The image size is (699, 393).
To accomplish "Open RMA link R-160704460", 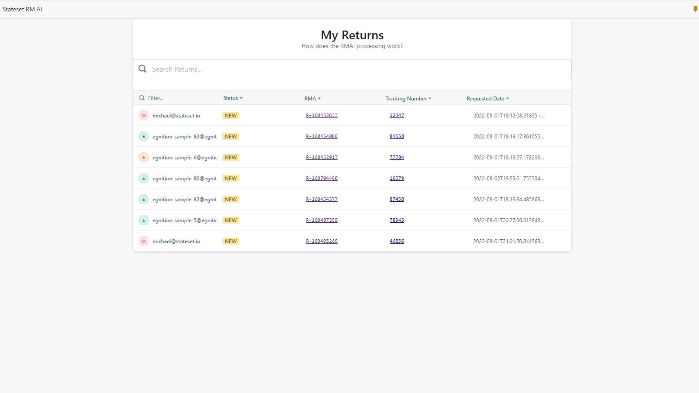I will [322, 178].
